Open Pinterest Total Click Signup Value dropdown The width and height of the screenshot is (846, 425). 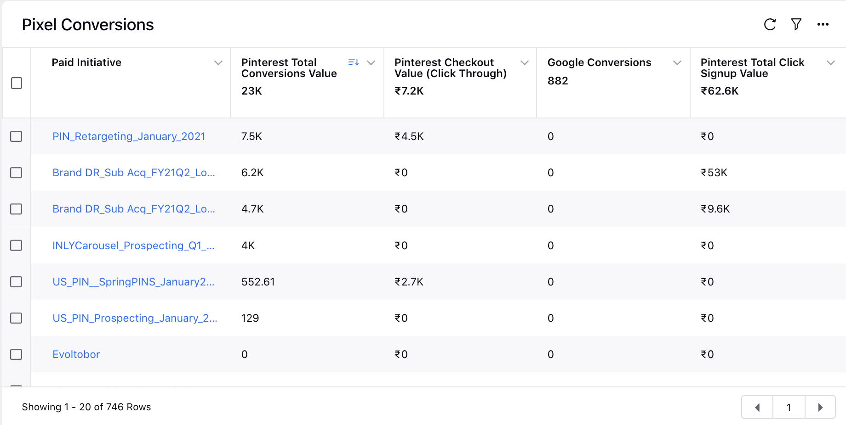pyautogui.click(x=830, y=63)
